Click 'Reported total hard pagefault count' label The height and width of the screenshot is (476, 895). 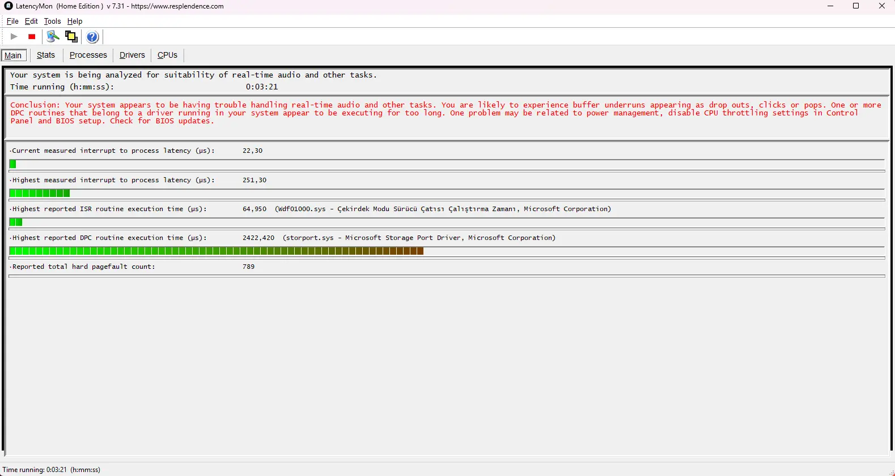(83, 267)
